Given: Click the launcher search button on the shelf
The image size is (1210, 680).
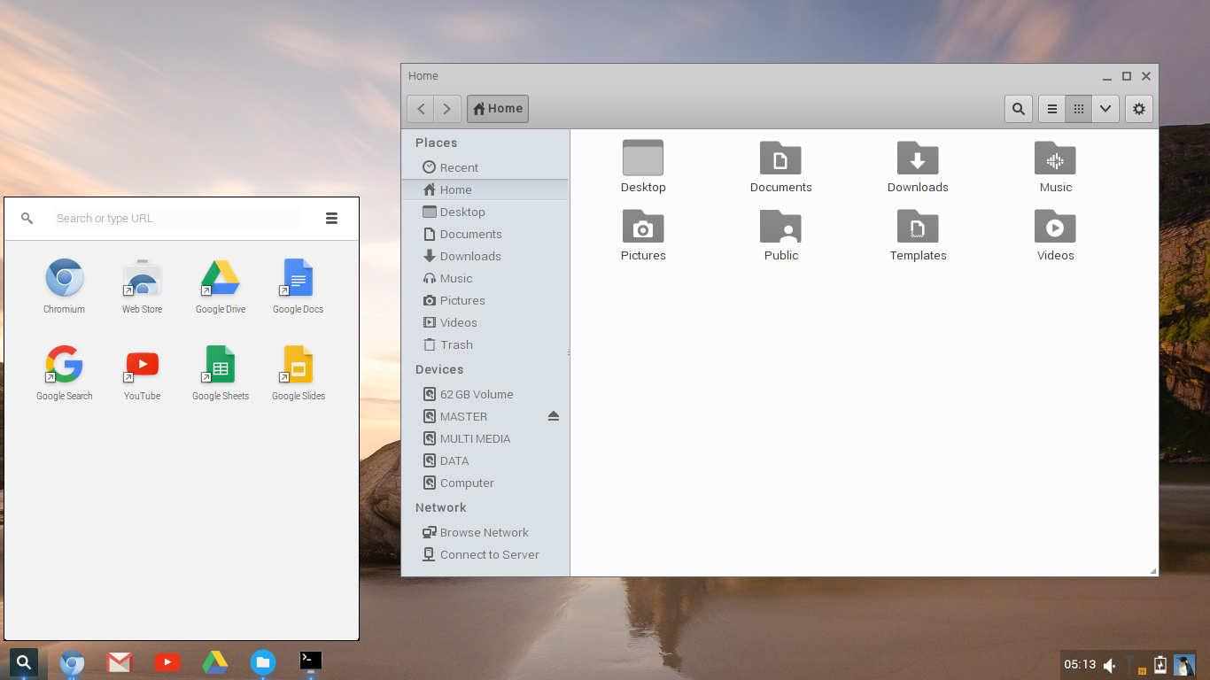Looking at the screenshot, I should click(24, 662).
